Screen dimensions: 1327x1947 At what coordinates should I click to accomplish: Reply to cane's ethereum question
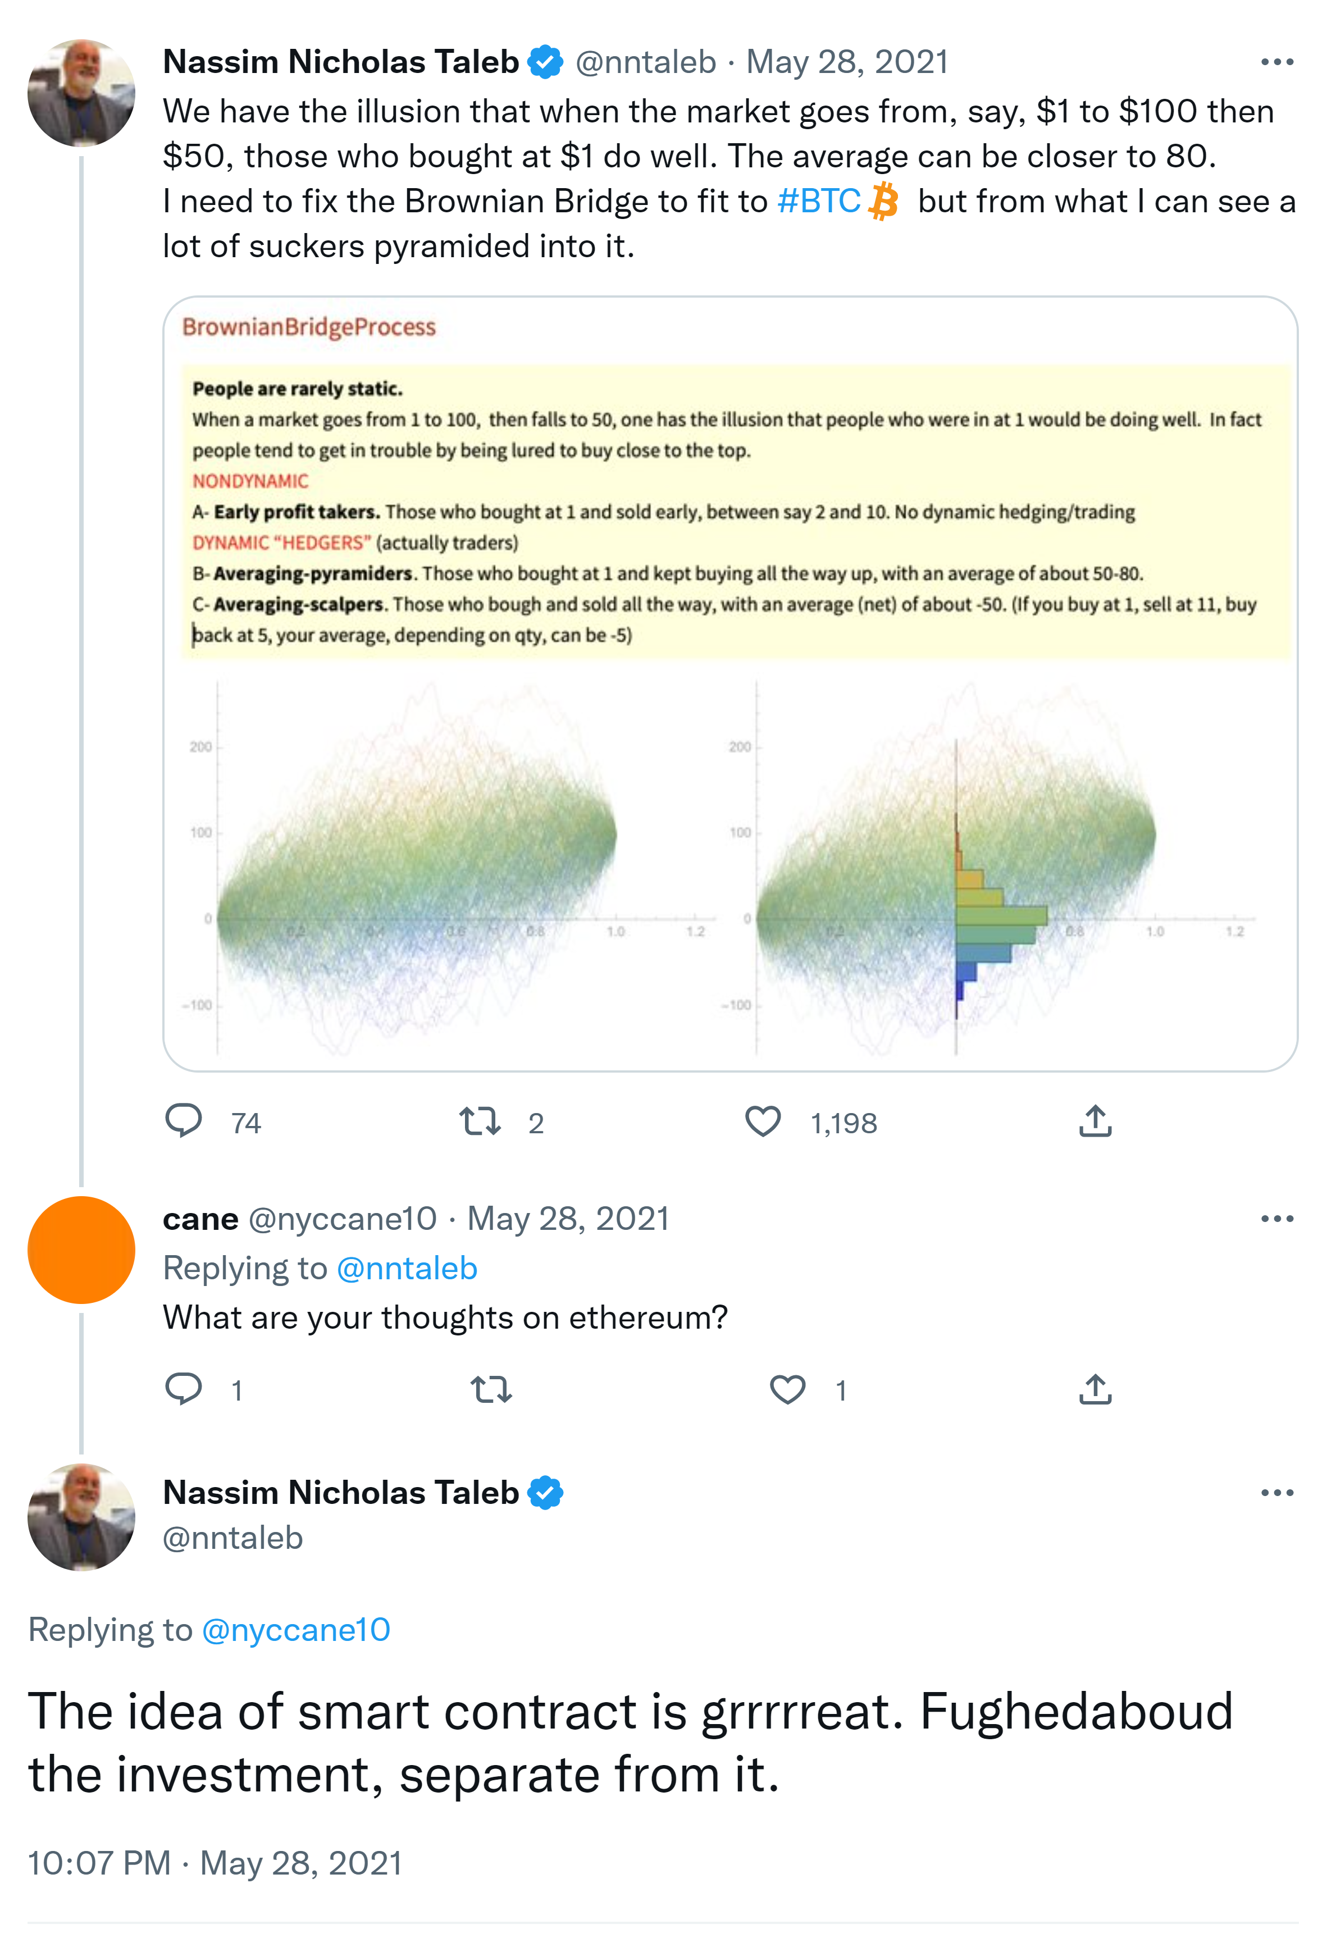click(184, 1389)
